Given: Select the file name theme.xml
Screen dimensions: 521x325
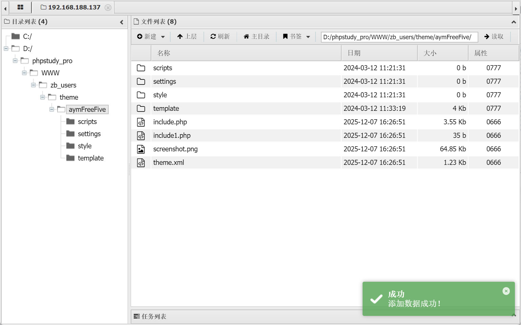Looking at the screenshot, I should pos(169,162).
